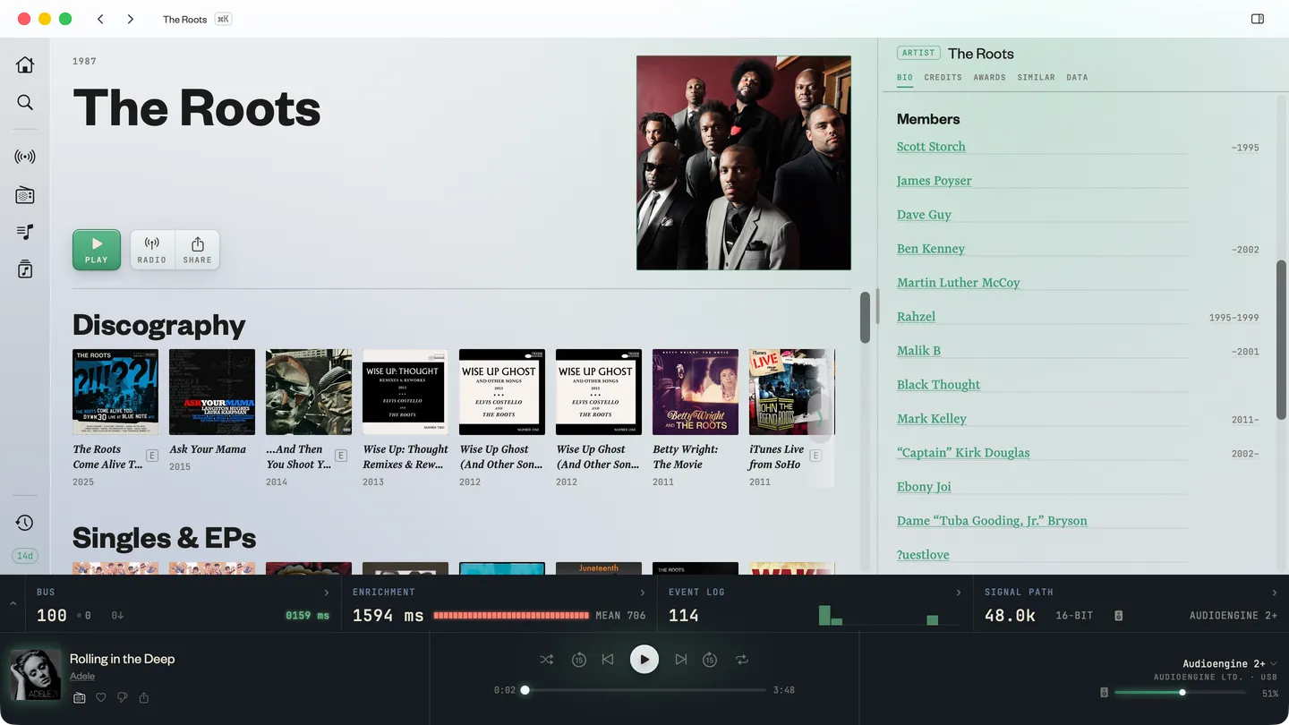The image size is (1289, 725).
Task: Open Betty Wright: The Movie album
Action: [696, 392]
